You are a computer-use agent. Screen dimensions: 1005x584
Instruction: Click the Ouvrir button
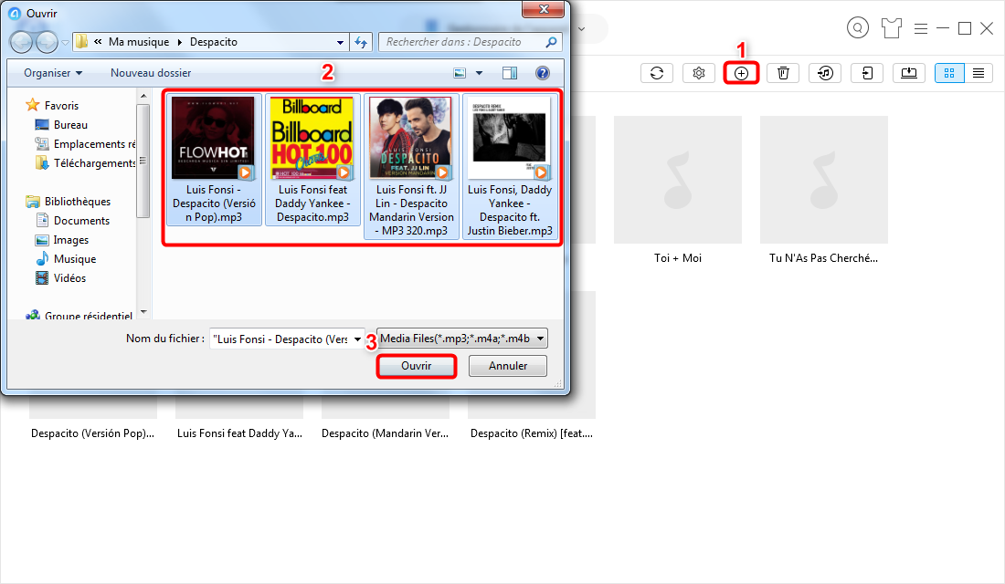416,366
